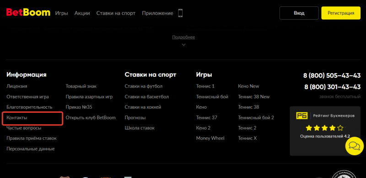
Task: Open the Приказ №35 link
Action: (x=79, y=107)
